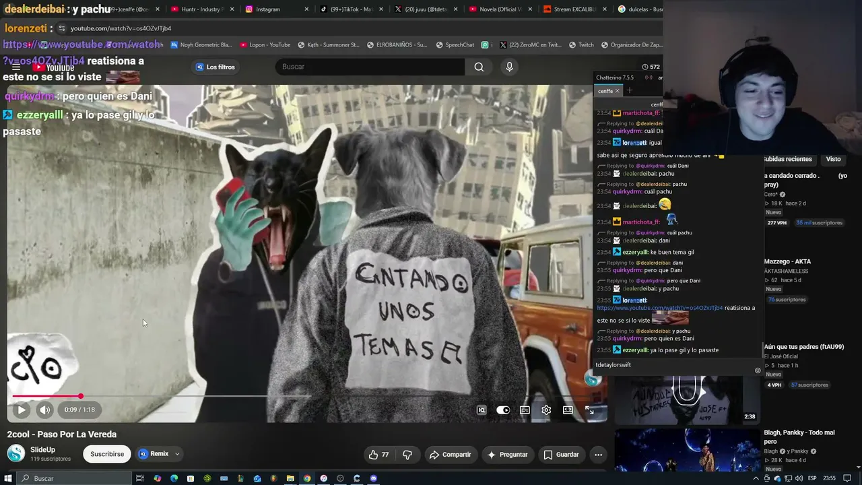Open Google Chrome from the taskbar

tap(307, 478)
